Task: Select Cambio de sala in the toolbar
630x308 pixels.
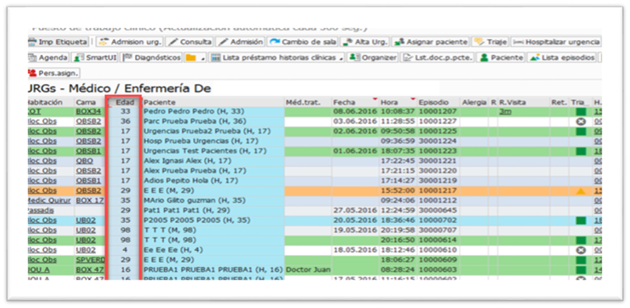Action: click(303, 42)
